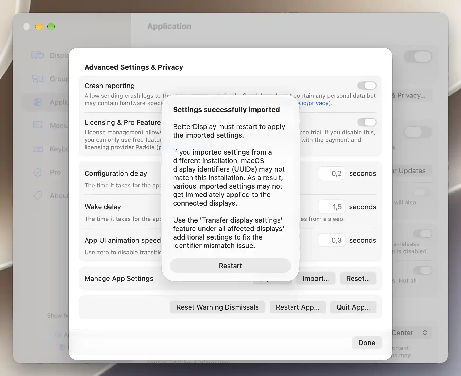The width and height of the screenshot is (461, 376).
Task: Click the Keyboard icon in sidebar
Action: 37,149
